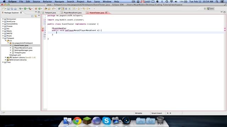Image resolution: width=227 pixels, height=127 pixels.
Task: Open Minecraft from the Dock
Action: pyautogui.click(x=87, y=121)
